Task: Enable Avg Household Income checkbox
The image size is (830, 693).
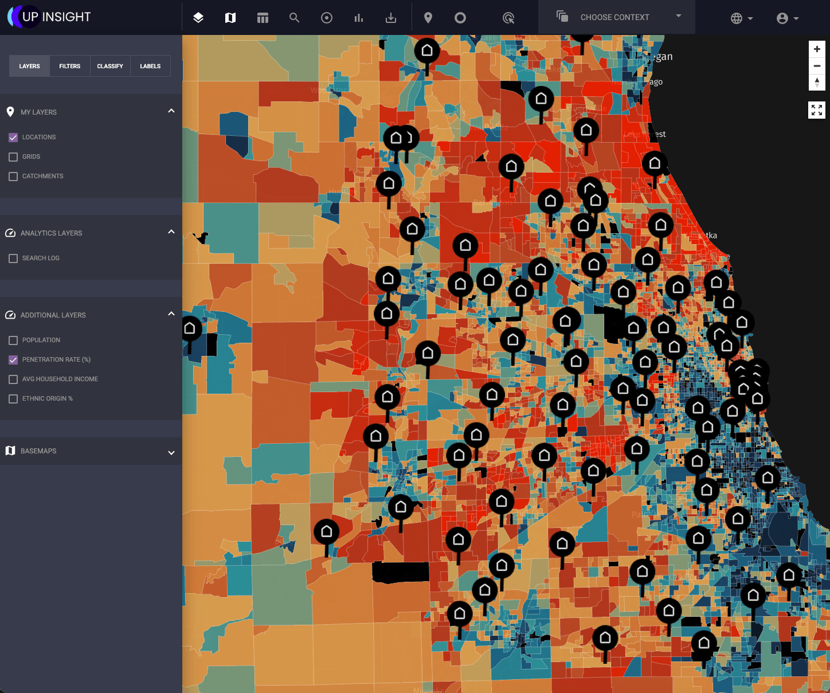Action: (x=13, y=379)
